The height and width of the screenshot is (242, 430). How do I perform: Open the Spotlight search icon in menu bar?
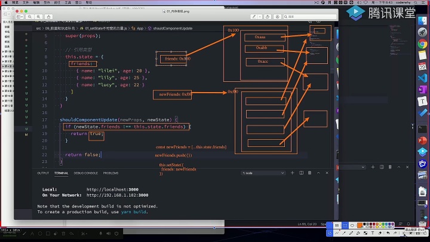pos(416,2)
